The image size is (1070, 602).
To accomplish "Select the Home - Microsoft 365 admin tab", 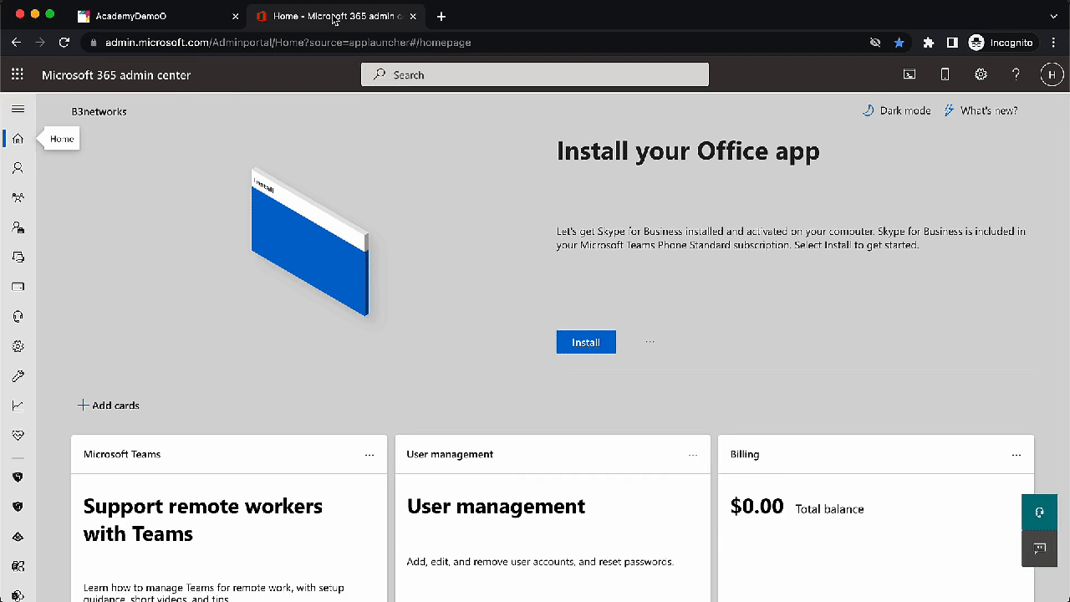I will pyautogui.click(x=334, y=16).
